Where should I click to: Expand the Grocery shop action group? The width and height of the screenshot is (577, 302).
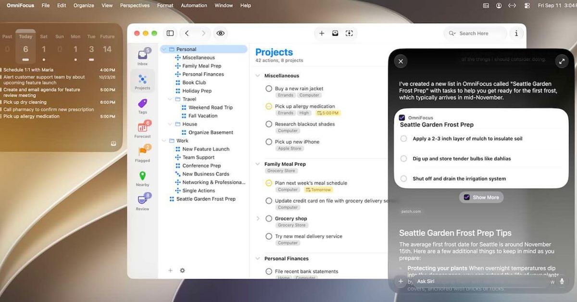[x=258, y=218]
